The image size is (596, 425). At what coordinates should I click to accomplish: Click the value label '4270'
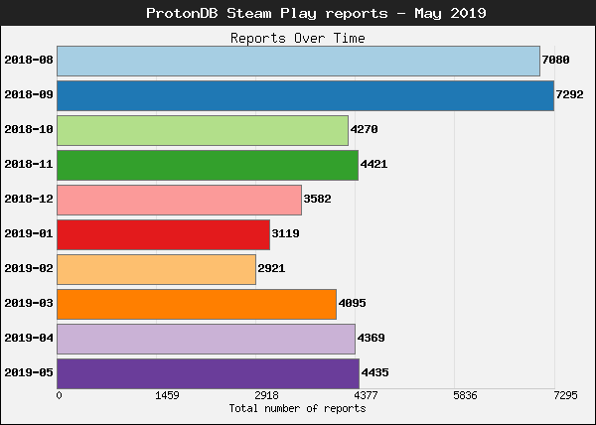click(365, 129)
